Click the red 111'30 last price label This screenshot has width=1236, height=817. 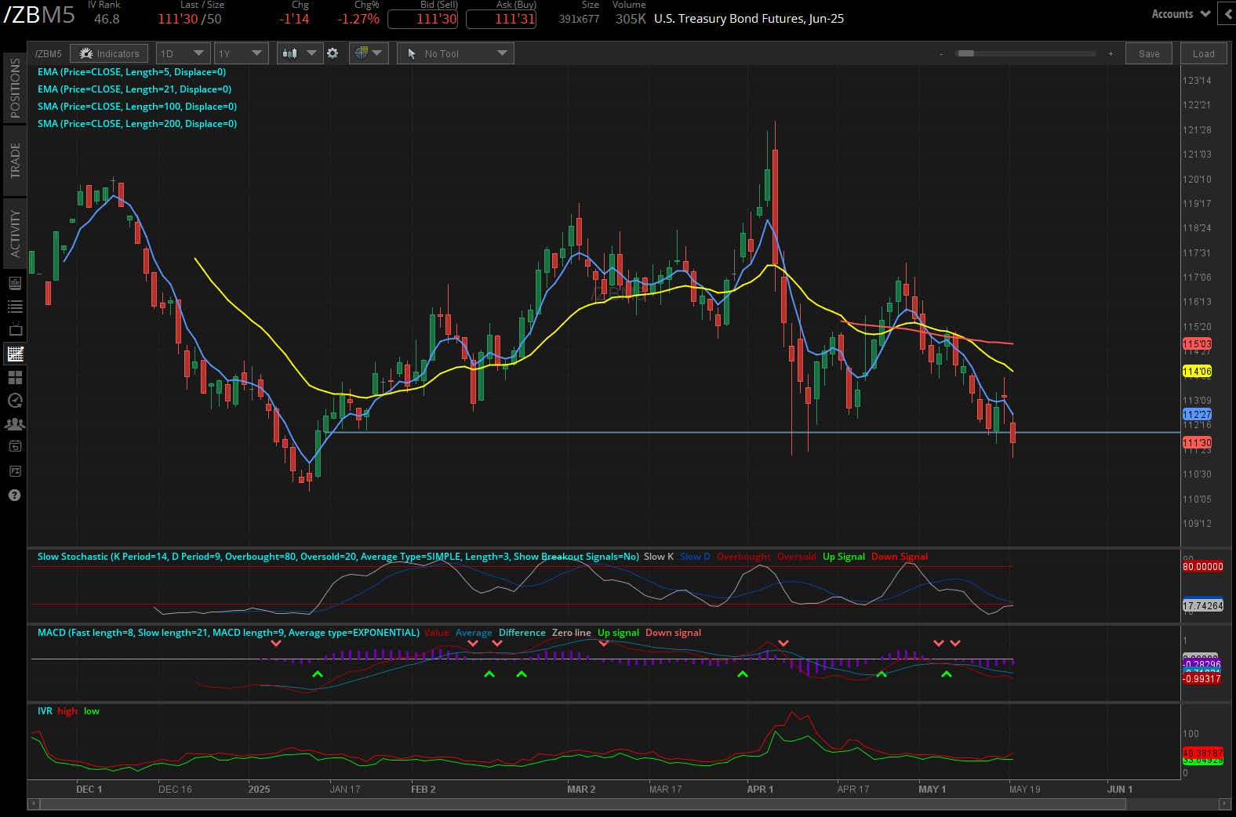pyautogui.click(x=1197, y=443)
